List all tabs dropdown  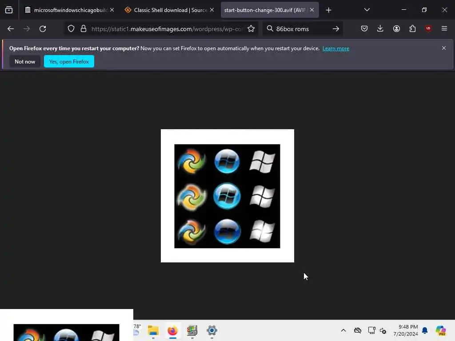click(367, 10)
